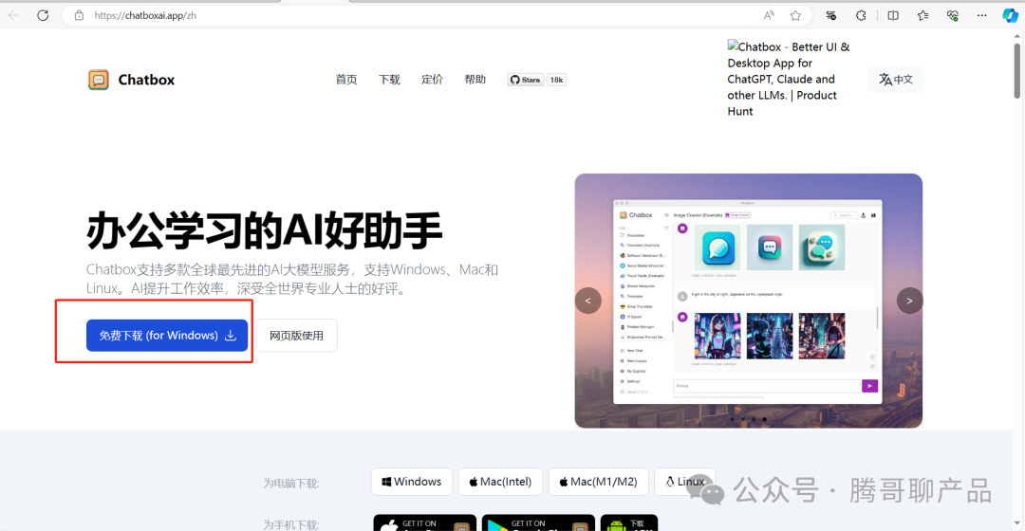Show the next carousel slide
1025x531 pixels.
click(909, 301)
